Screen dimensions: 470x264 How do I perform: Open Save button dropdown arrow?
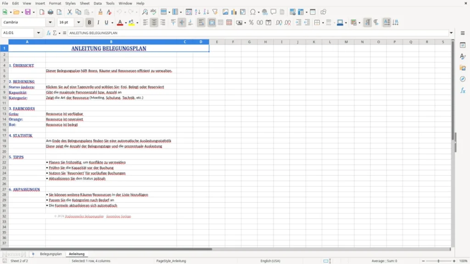(x=34, y=12)
